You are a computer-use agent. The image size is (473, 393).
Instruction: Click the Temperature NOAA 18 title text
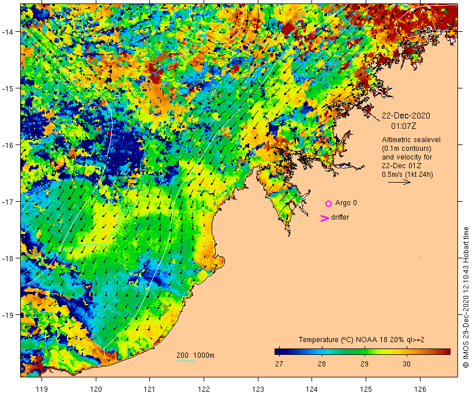(362, 340)
